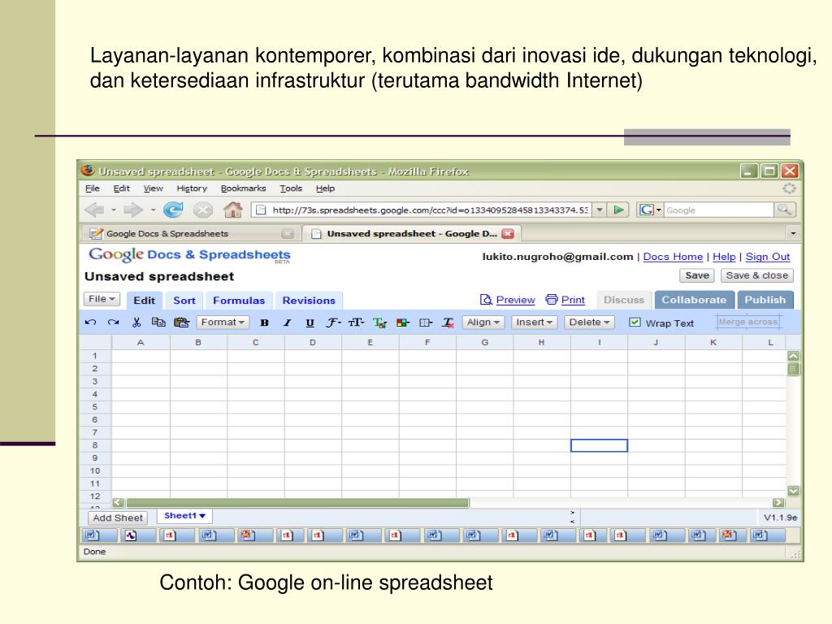Open the Delete dropdown
The width and height of the screenshot is (832, 624).
point(590,322)
